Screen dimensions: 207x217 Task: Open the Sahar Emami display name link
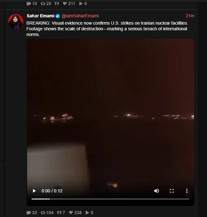(40, 16)
